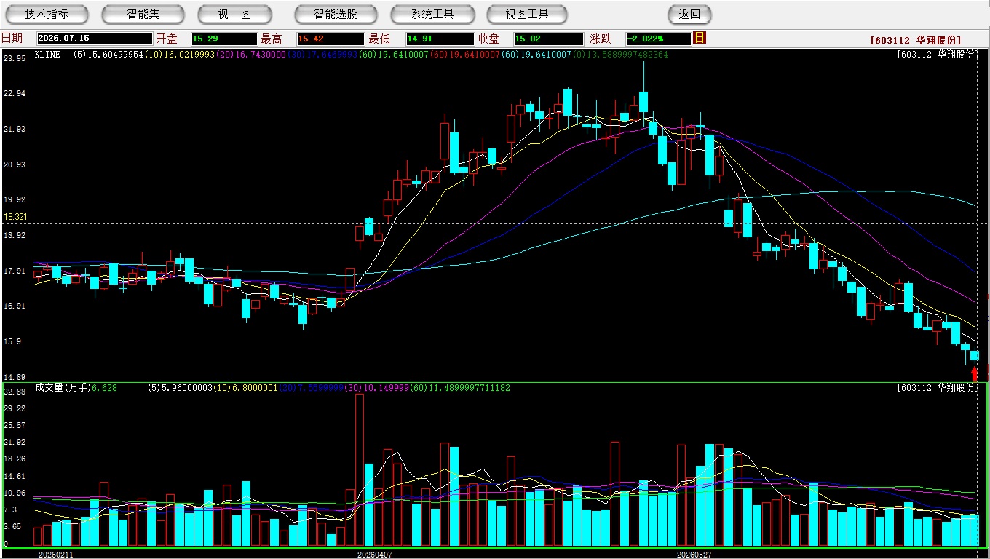The image size is (990, 559).
Task: Click the red [603112 华翔股份] header label
Action: (916, 40)
